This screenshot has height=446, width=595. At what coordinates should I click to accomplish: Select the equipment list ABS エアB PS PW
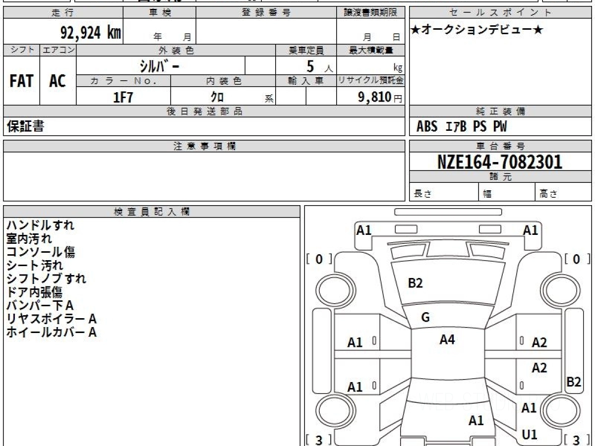click(x=462, y=127)
